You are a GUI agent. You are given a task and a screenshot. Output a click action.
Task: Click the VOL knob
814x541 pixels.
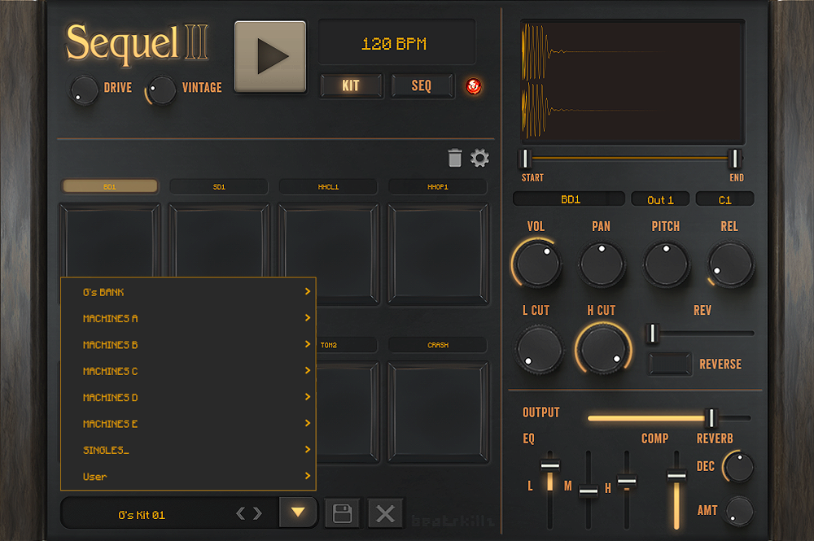(x=538, y=264)
